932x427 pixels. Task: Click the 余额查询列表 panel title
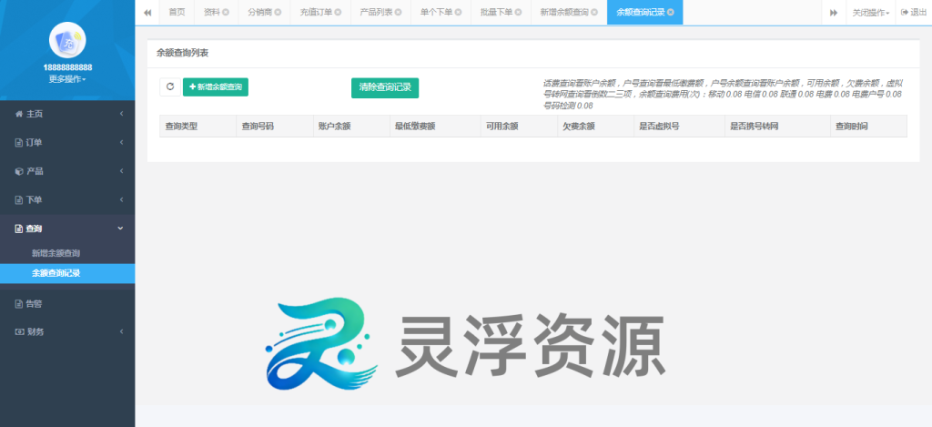coord(182,53)
